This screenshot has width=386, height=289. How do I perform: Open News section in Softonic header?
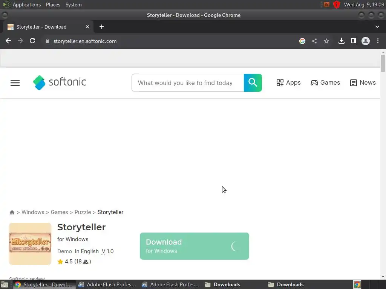(363, 82)
